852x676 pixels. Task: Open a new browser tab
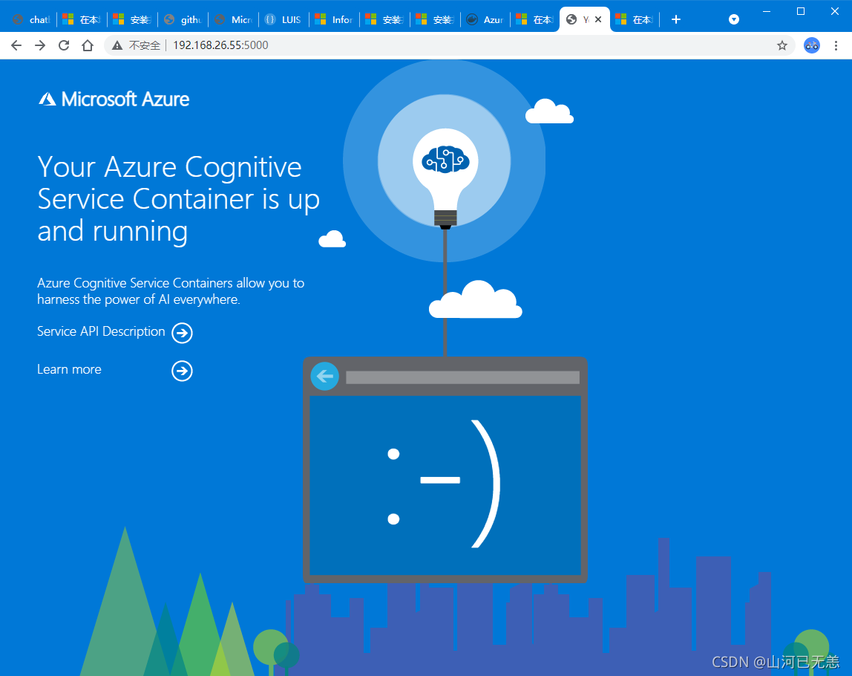click(x=676, y=19)
